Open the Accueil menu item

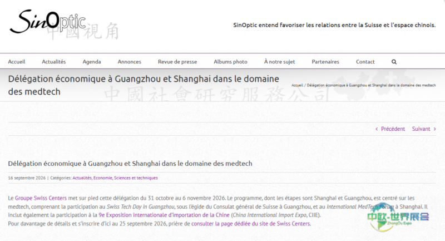(17, 62)
